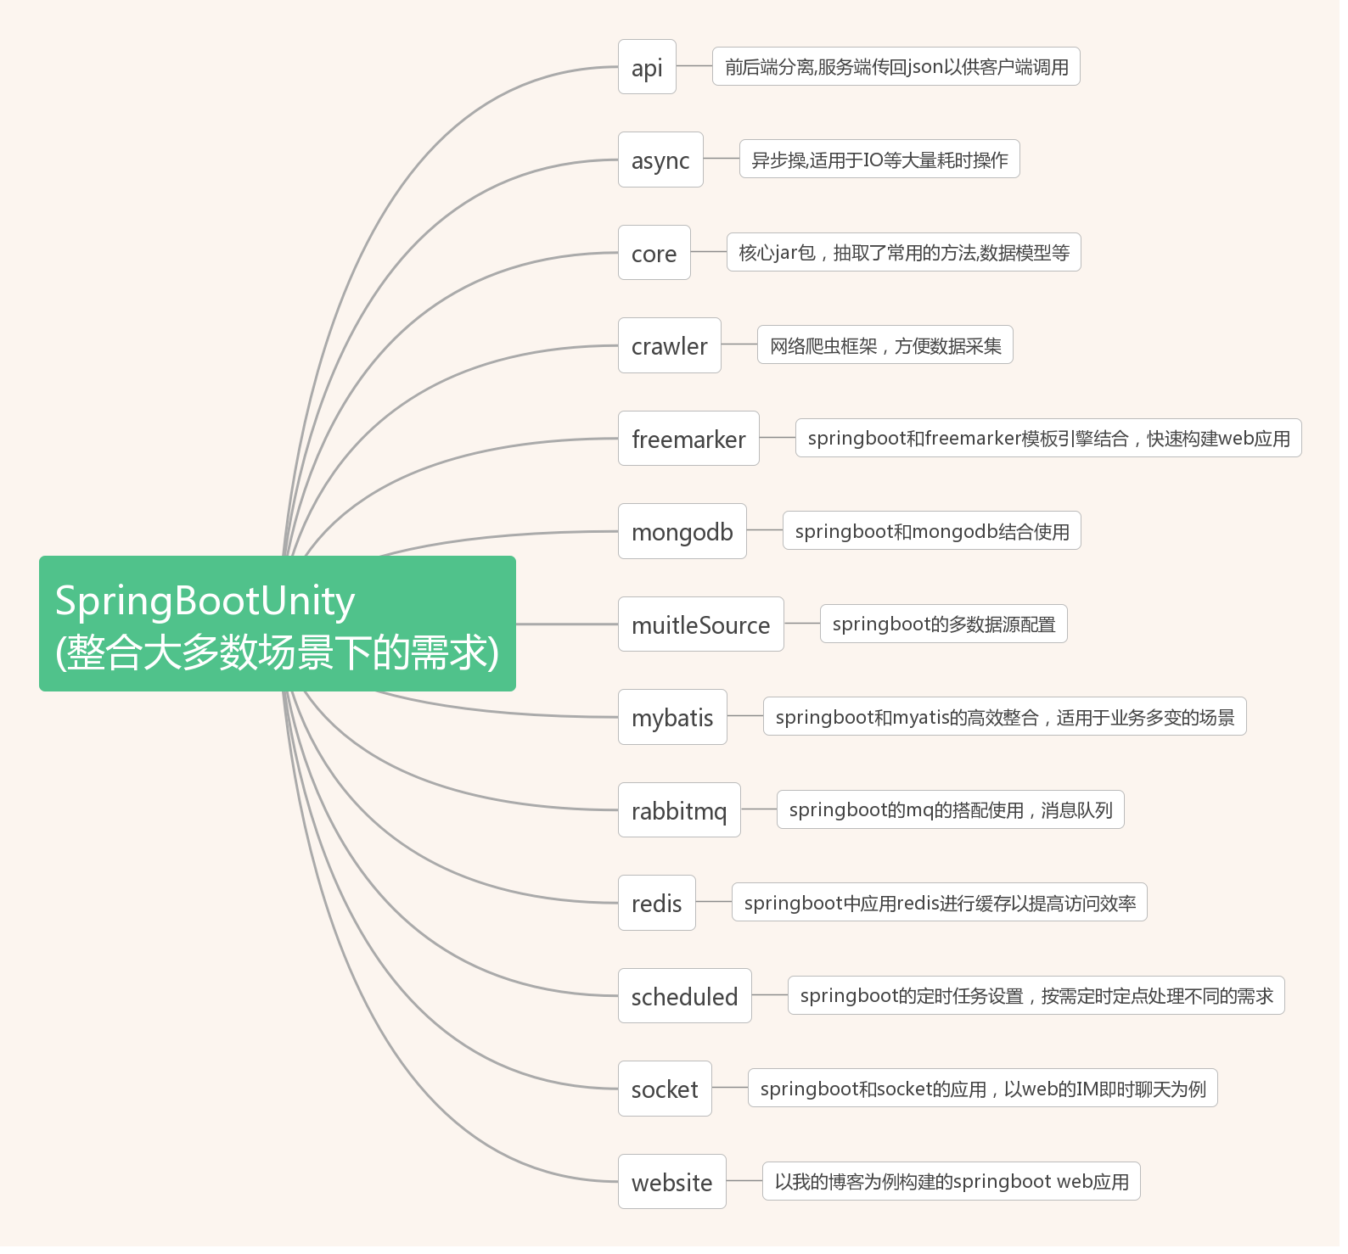Click the scheduled branch node

point(684,996)
